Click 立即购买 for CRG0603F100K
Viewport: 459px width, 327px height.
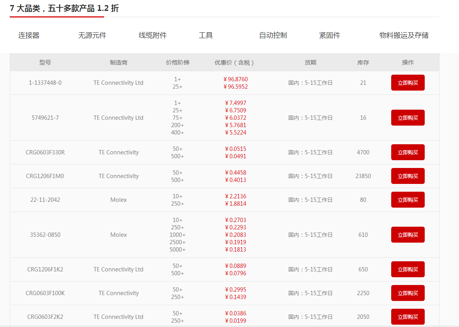408,293
